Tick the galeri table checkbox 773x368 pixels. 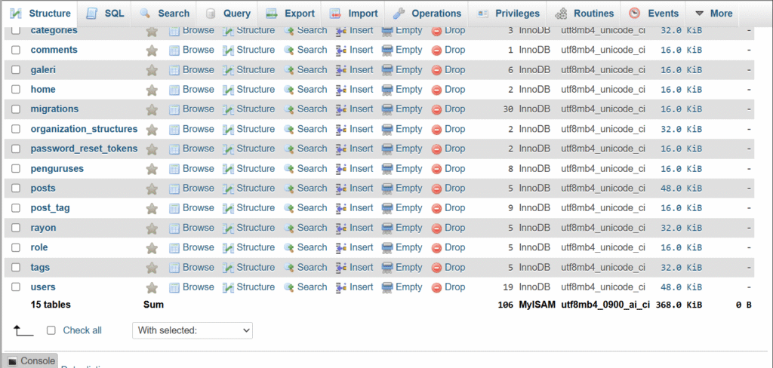point(16,69)
